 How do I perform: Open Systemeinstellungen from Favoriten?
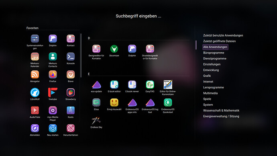click(35, 39)
